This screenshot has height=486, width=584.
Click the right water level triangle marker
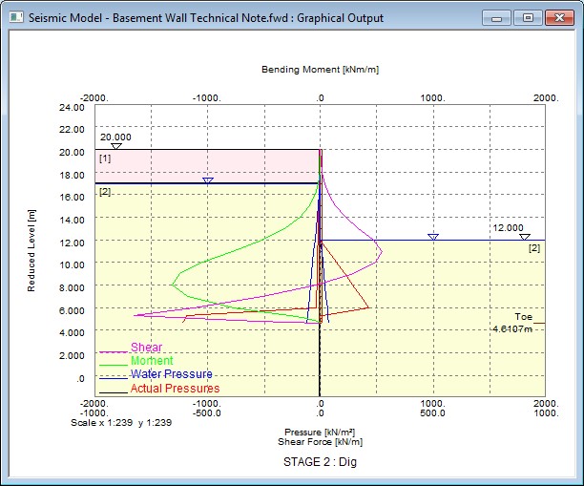pyautogui.click(x=433, y=237)
